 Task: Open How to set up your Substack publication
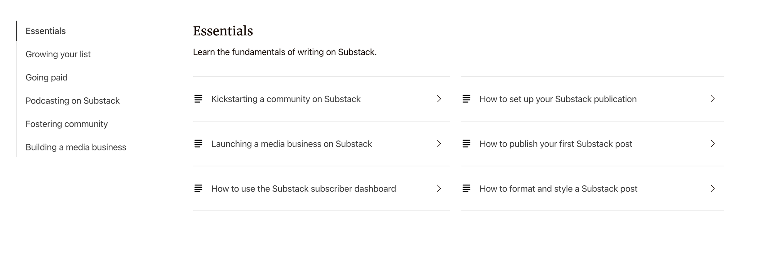592,99
